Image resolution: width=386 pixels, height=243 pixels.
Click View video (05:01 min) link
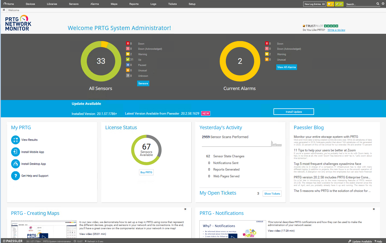(93, 234)
